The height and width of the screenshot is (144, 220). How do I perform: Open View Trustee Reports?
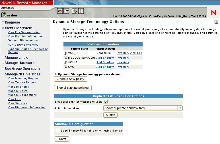click(22, 82)
